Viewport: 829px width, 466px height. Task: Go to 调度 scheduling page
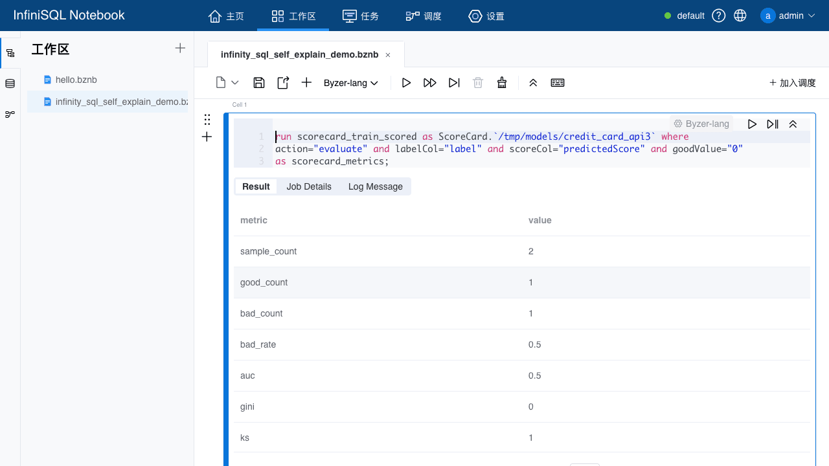(424, 16)
